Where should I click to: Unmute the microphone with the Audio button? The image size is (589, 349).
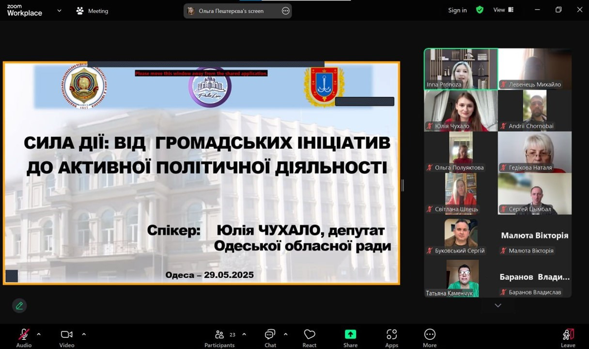[x=24, y=338]
